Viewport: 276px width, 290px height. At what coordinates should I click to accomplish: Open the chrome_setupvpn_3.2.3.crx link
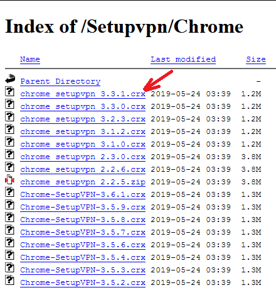(x=83, y=120)
